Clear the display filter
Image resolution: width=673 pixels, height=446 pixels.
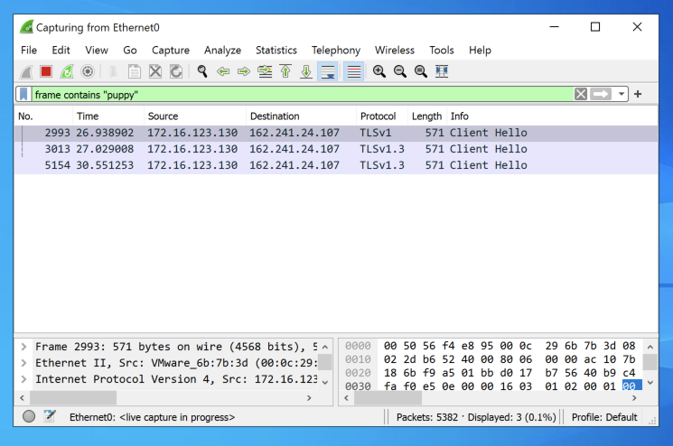coord(581,94)
